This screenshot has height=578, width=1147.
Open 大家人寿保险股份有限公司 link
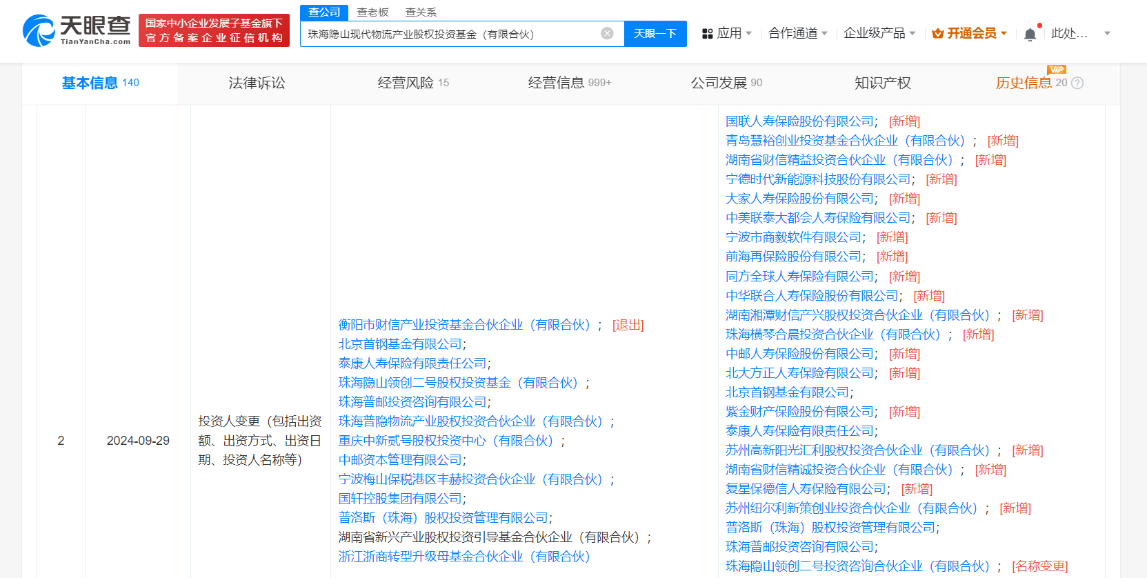point(799,199)
